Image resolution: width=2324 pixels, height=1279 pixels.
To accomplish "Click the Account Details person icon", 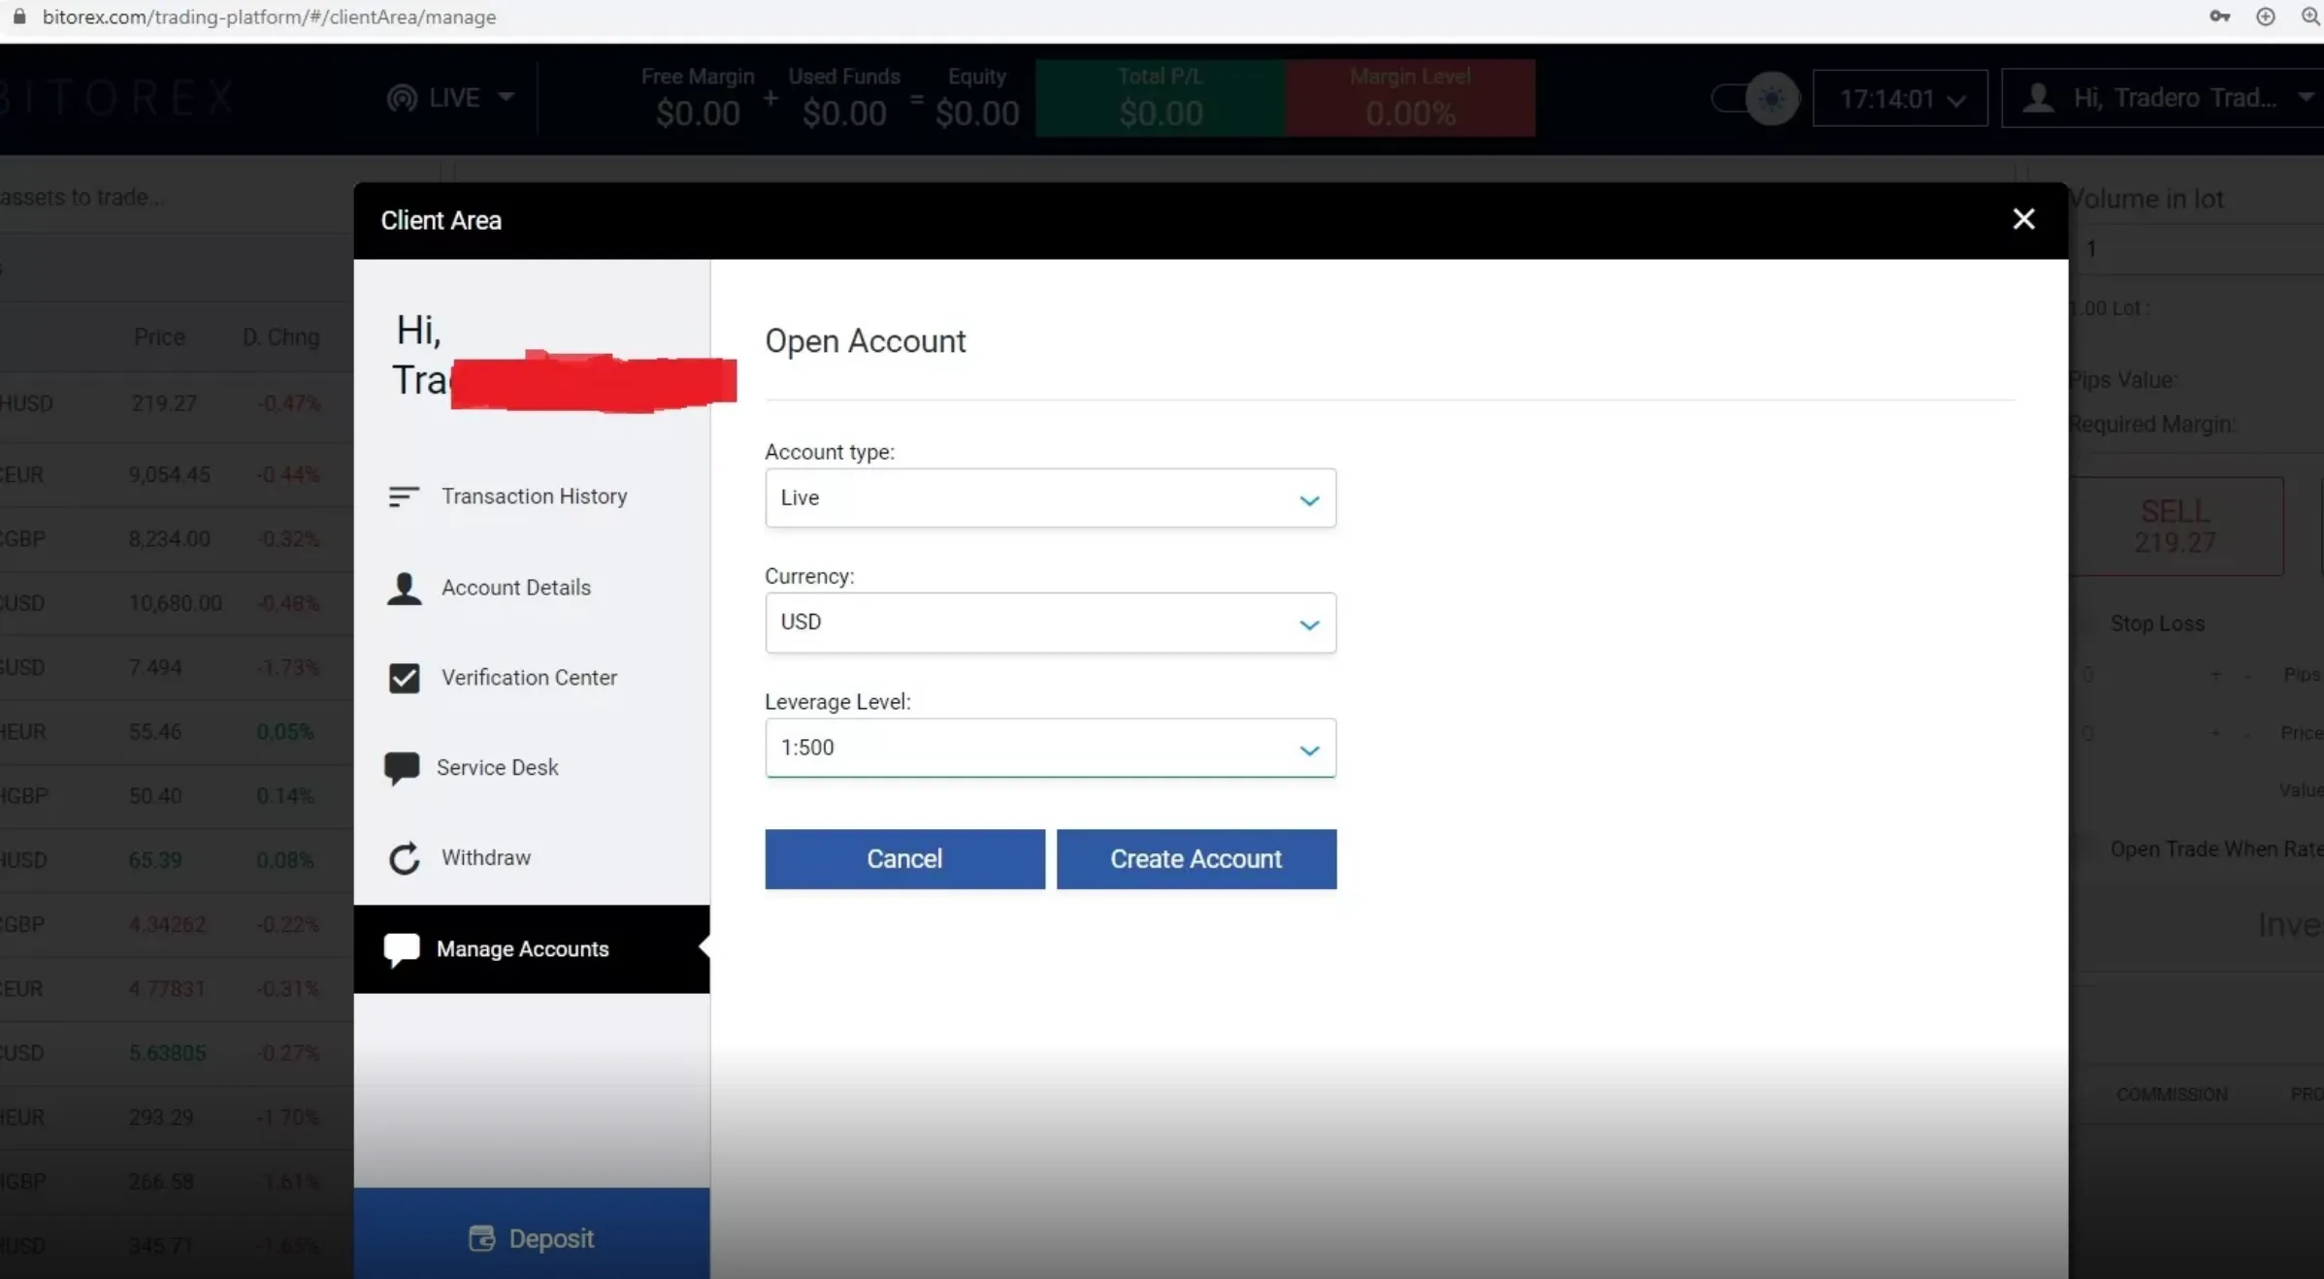I will click(x=404, y=589).
